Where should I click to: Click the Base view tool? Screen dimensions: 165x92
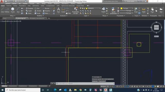pos(161,10)
